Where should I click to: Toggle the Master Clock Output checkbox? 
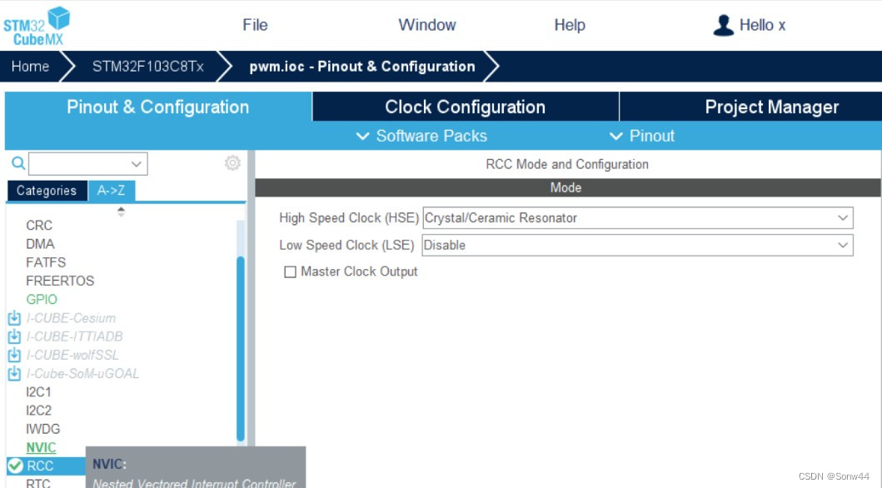[290, 272]
